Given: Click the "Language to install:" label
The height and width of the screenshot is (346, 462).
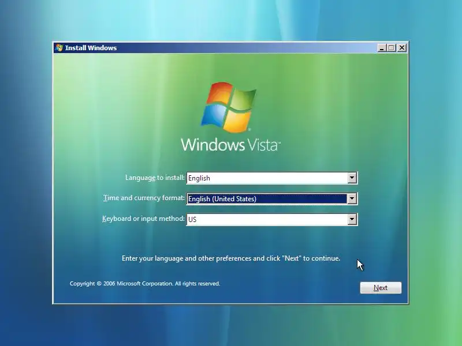Looking at the screenshot, I should pos(155,178).
